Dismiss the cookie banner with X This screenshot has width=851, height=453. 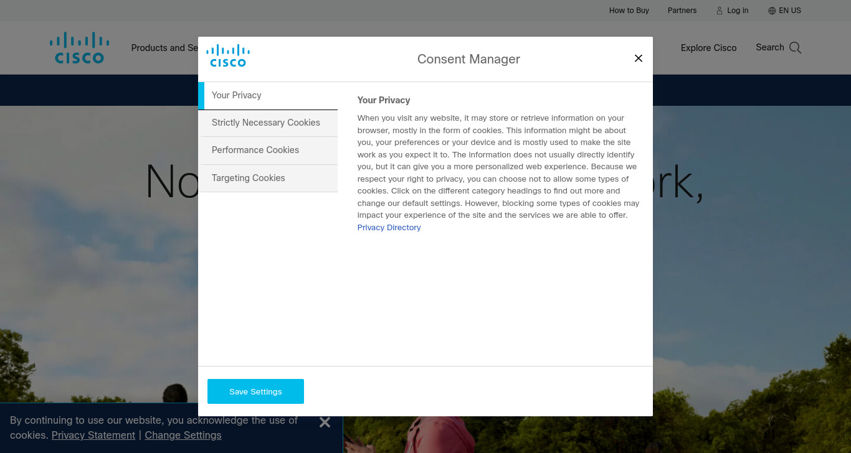coord(325,423)
